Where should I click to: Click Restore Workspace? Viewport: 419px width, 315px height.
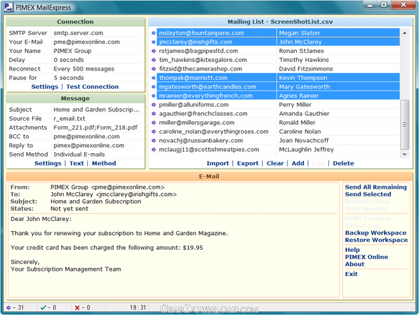(376, 240)
